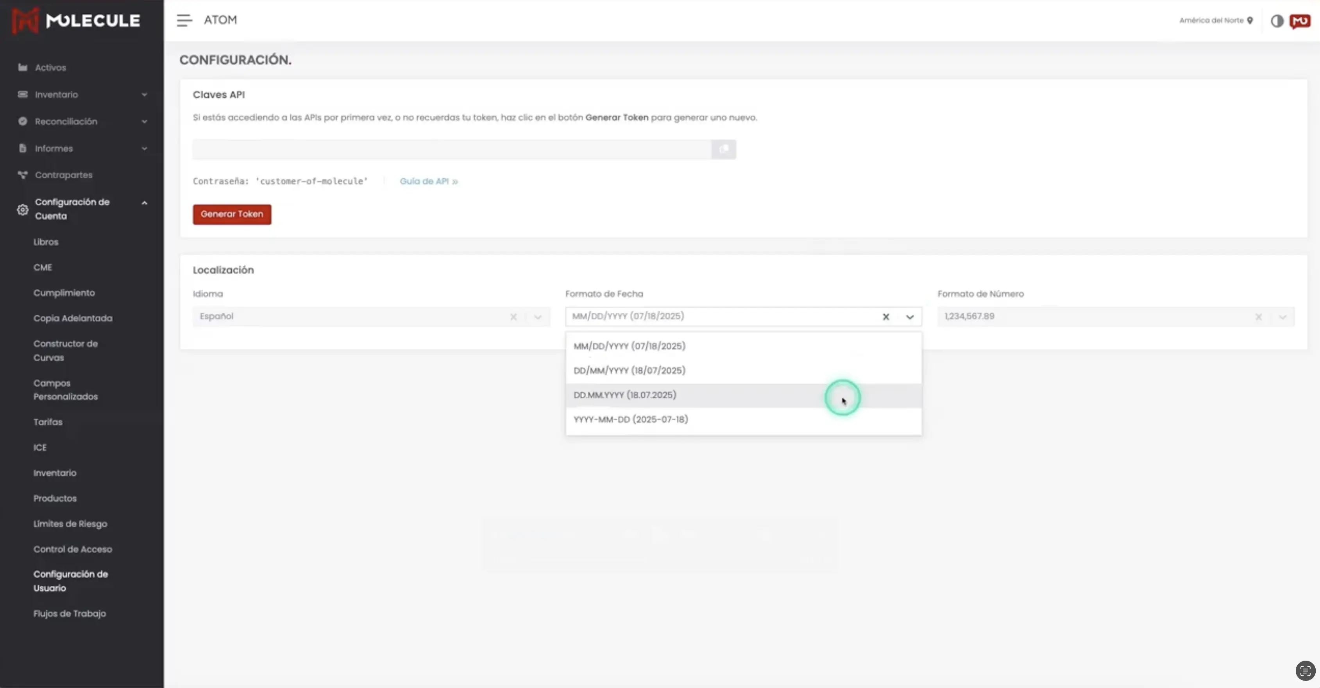Collapse the Formato de Fecha dropdown arrow
Image resolution: width=1320 pixels, height=688 pixels.
(x=910, y=317)
